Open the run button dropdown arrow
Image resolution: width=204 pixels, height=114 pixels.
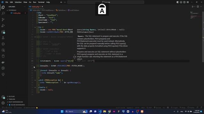pos(195,7)
